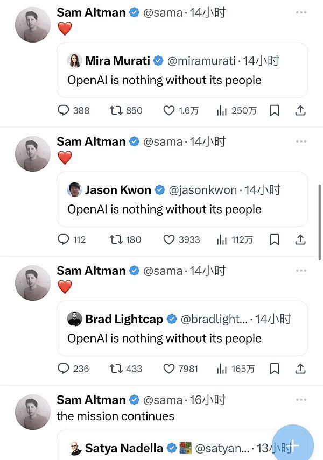Open more options on Jason Kwon quote post
The width and height of the screenshot is (323, 460).
(300, 141)
